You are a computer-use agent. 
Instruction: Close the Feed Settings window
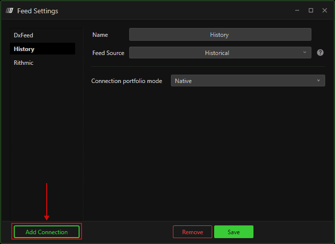pos(325,10)
